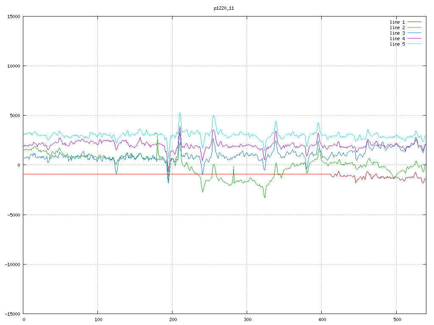
Task: Click the y-axis label -15000
Action: pyautogui.click(x=13, y=314)
